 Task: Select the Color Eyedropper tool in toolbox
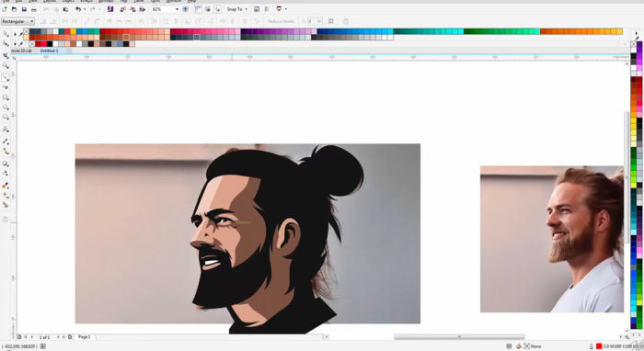pyautogui.click(x=6, y=186)
